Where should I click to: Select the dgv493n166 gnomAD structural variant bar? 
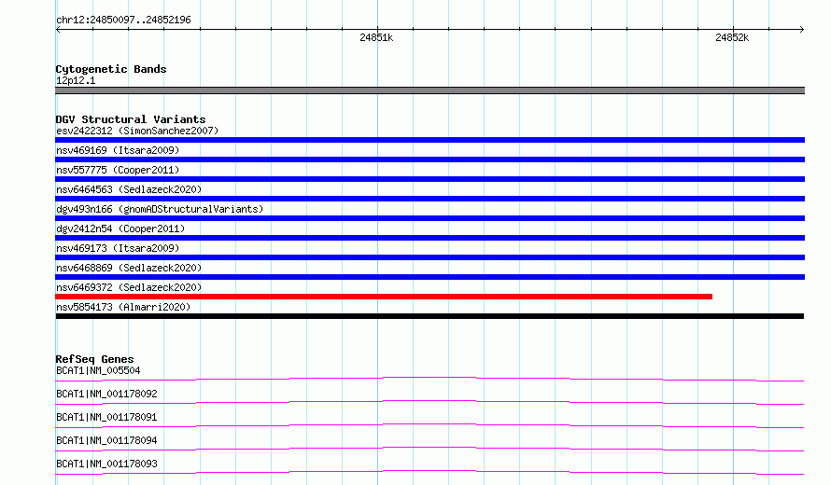pyautogui.click(x=430, y=218)
